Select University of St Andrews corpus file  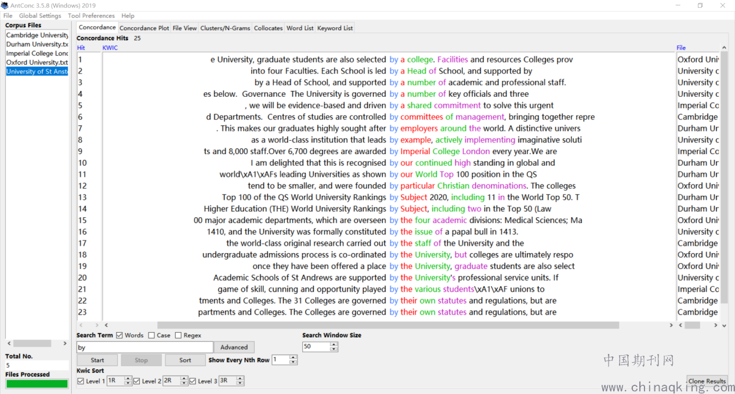tap(37, 71)
